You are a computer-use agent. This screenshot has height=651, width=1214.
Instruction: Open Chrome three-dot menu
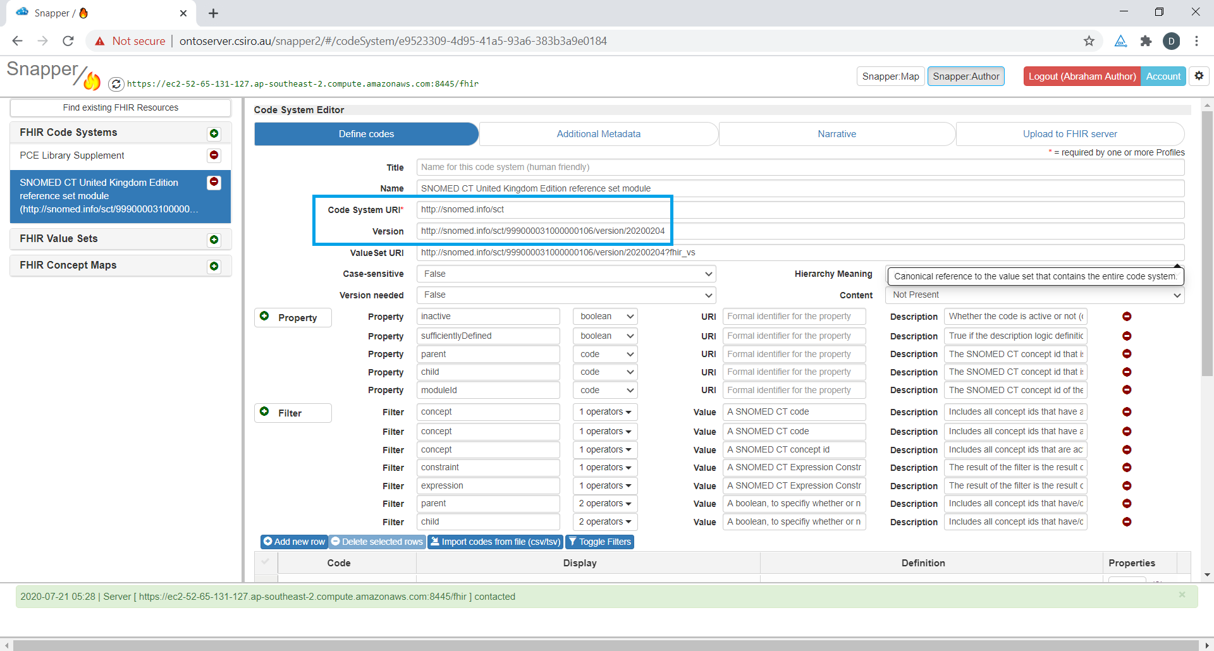coord(1196,41)
